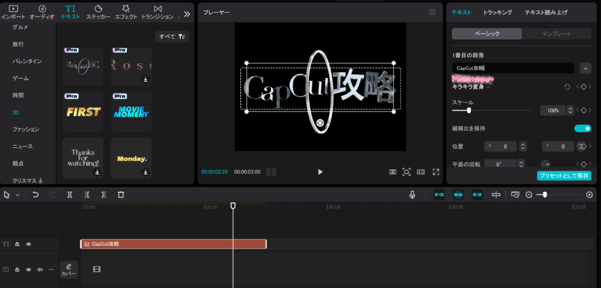The height and width of the screenshot is (288, 601).
Task: Select the 時間 text category
Action: [18, 95]
